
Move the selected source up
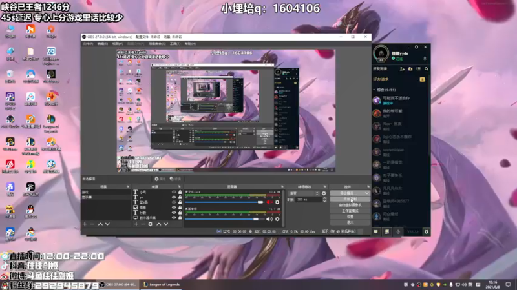158,224
